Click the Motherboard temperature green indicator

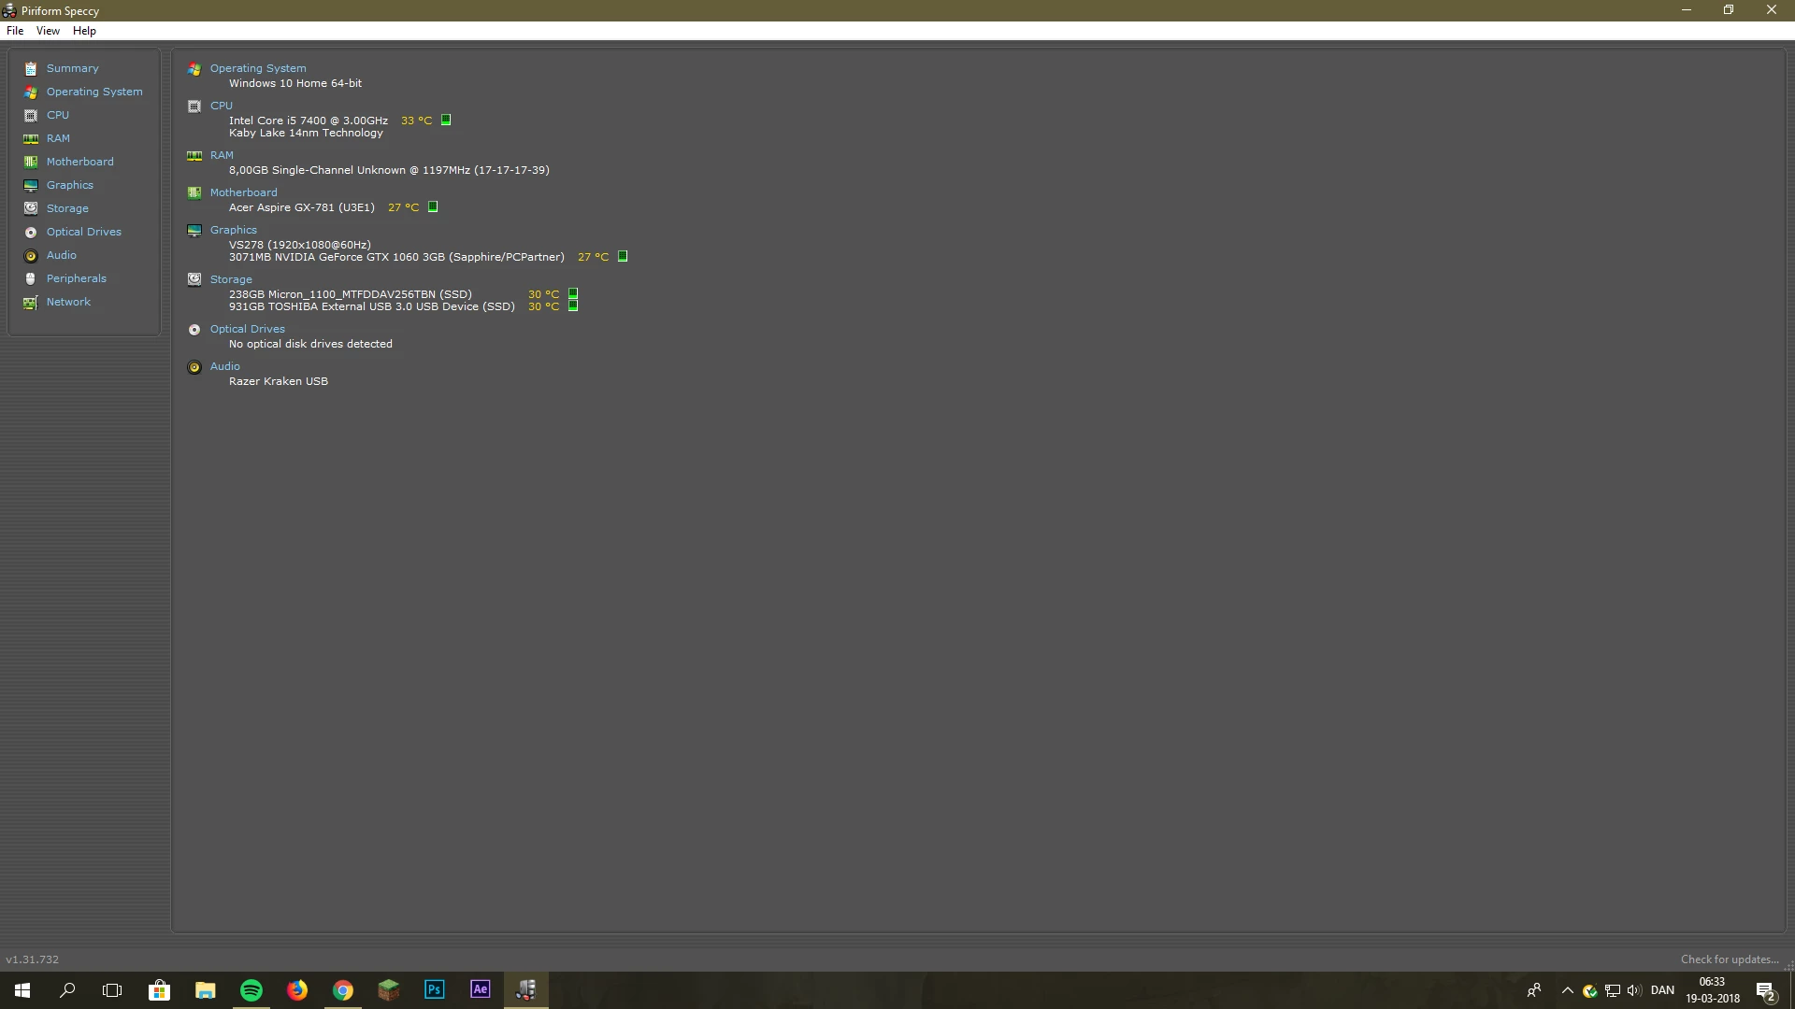[433, 206]
